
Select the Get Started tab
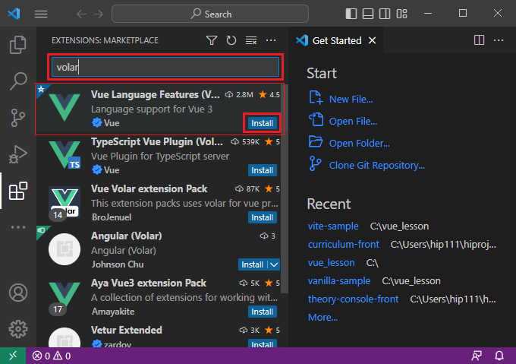coord(335,40)
